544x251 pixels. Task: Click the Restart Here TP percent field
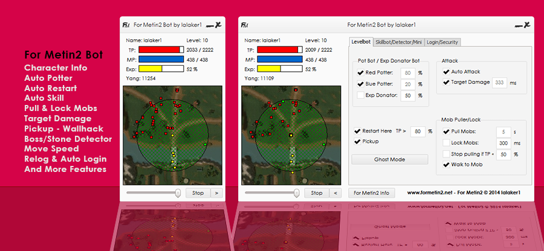(x=418, y=132)
